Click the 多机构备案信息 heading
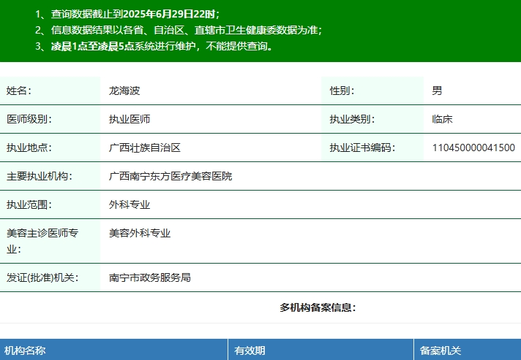521x360 pixels. point(318,307)
